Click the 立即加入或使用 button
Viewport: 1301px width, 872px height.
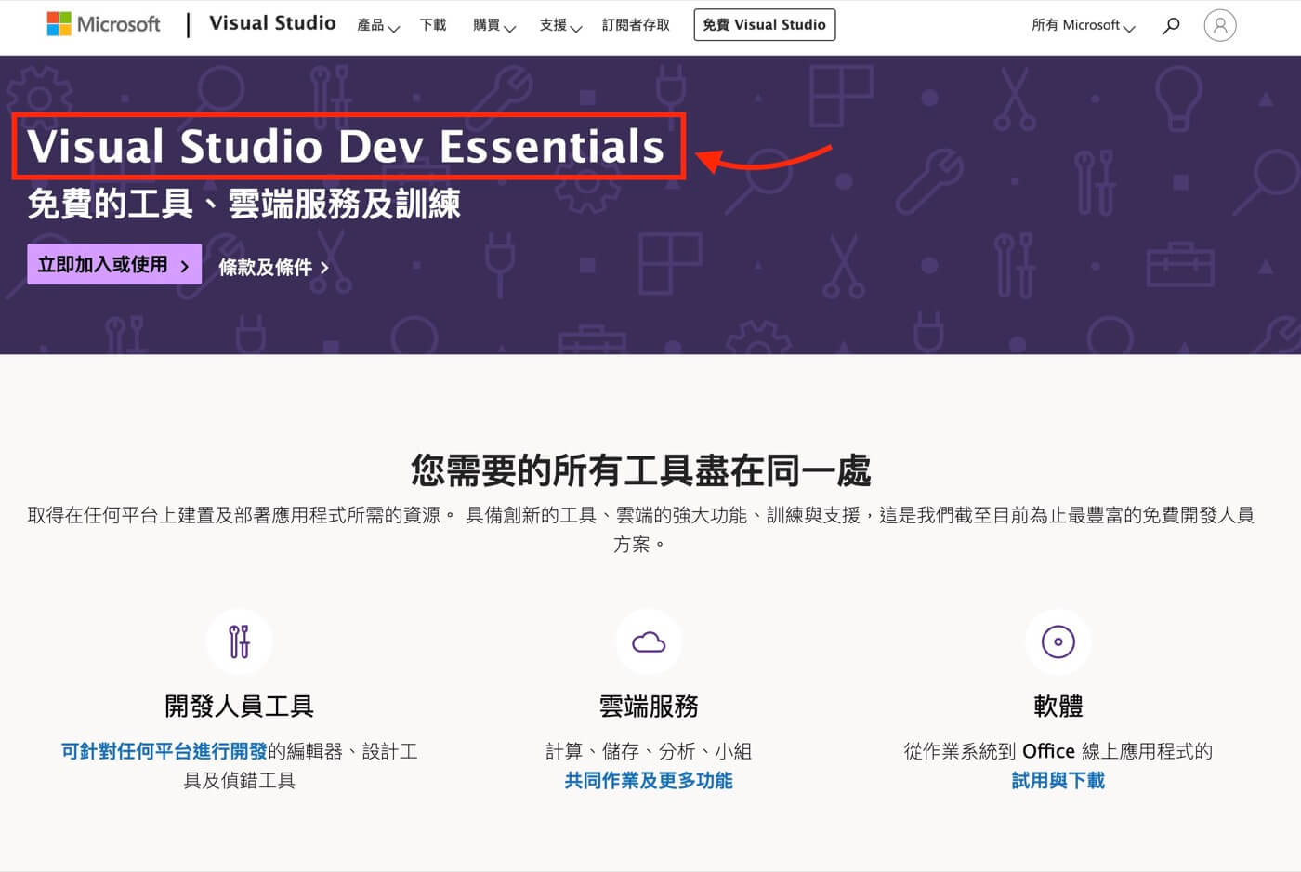pyautogui.click(x=114, y=264)
